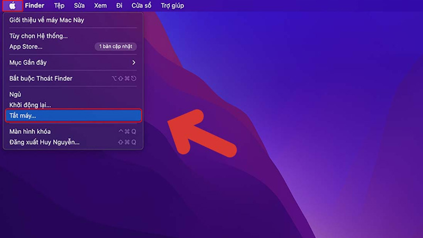
Task: Click the 1 bản cập nhật badge
Action: 115,47
